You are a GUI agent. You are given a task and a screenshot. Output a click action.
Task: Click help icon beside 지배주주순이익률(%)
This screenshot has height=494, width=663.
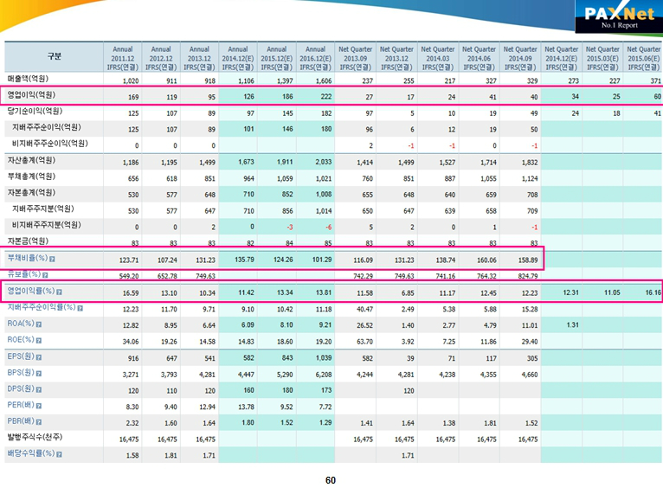click(x=79, y=307)
